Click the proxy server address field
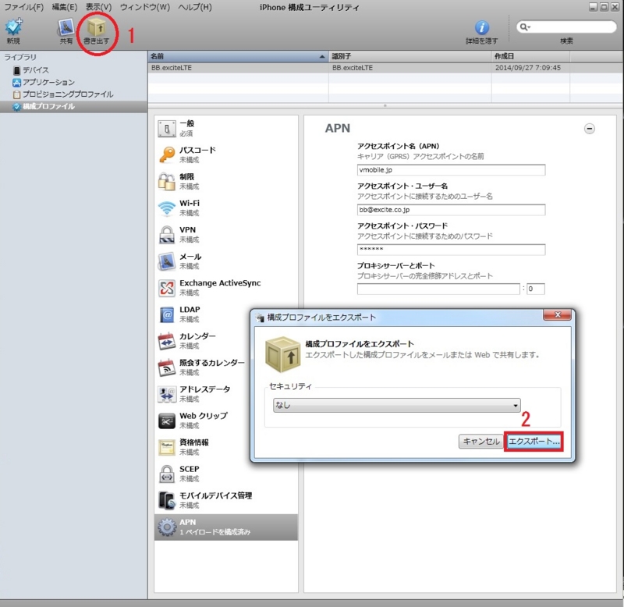 click(438, 289)
